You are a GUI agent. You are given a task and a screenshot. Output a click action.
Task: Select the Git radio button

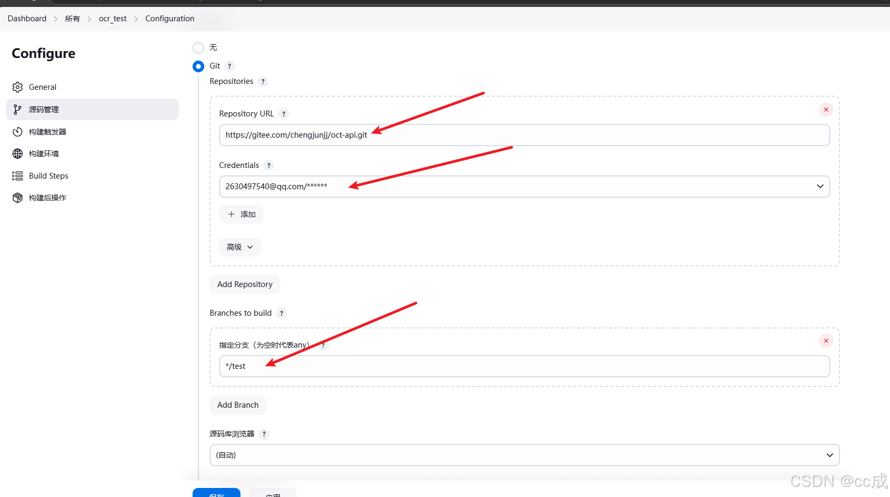point(198,66)
